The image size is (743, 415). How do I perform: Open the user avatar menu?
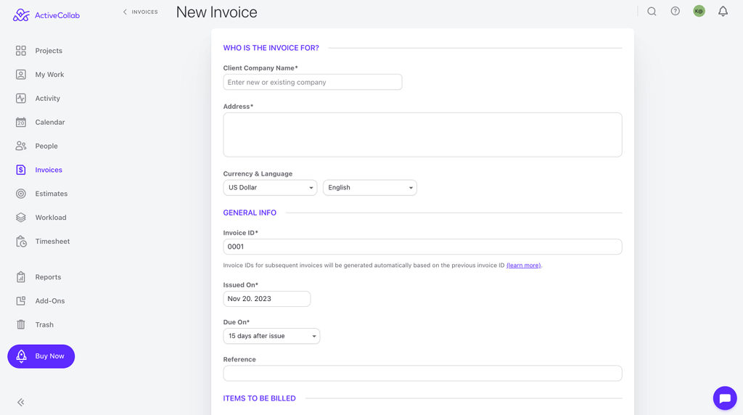[x=699, y=12]
